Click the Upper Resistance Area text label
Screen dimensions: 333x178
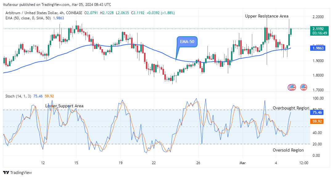click(x=267, y=16)
